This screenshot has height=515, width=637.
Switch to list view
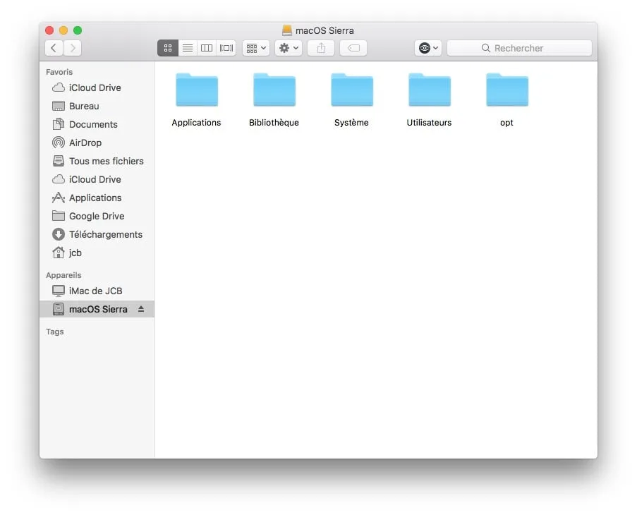click(187, 48)
